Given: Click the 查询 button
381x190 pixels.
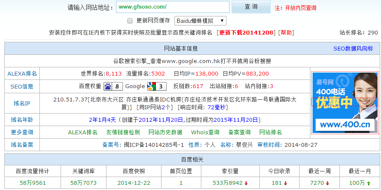Looking at the screenshot, I should [x=251, y=7].
